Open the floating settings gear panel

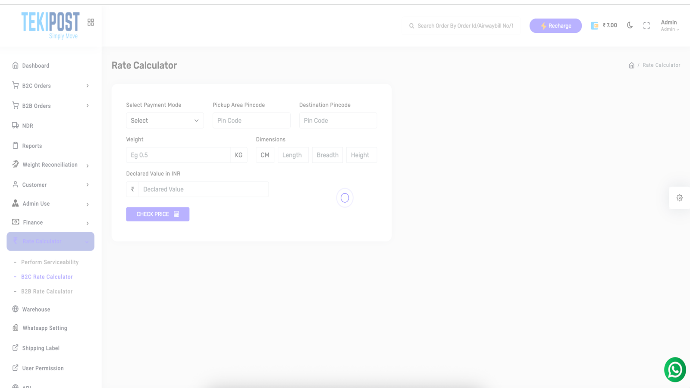680,197
